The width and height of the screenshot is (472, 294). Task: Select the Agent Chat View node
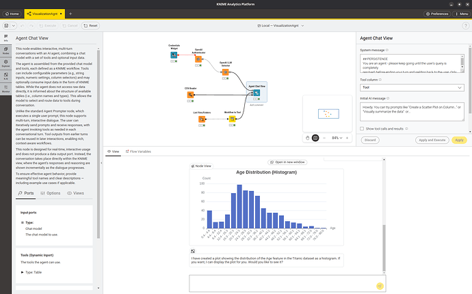tap(257, 93)
